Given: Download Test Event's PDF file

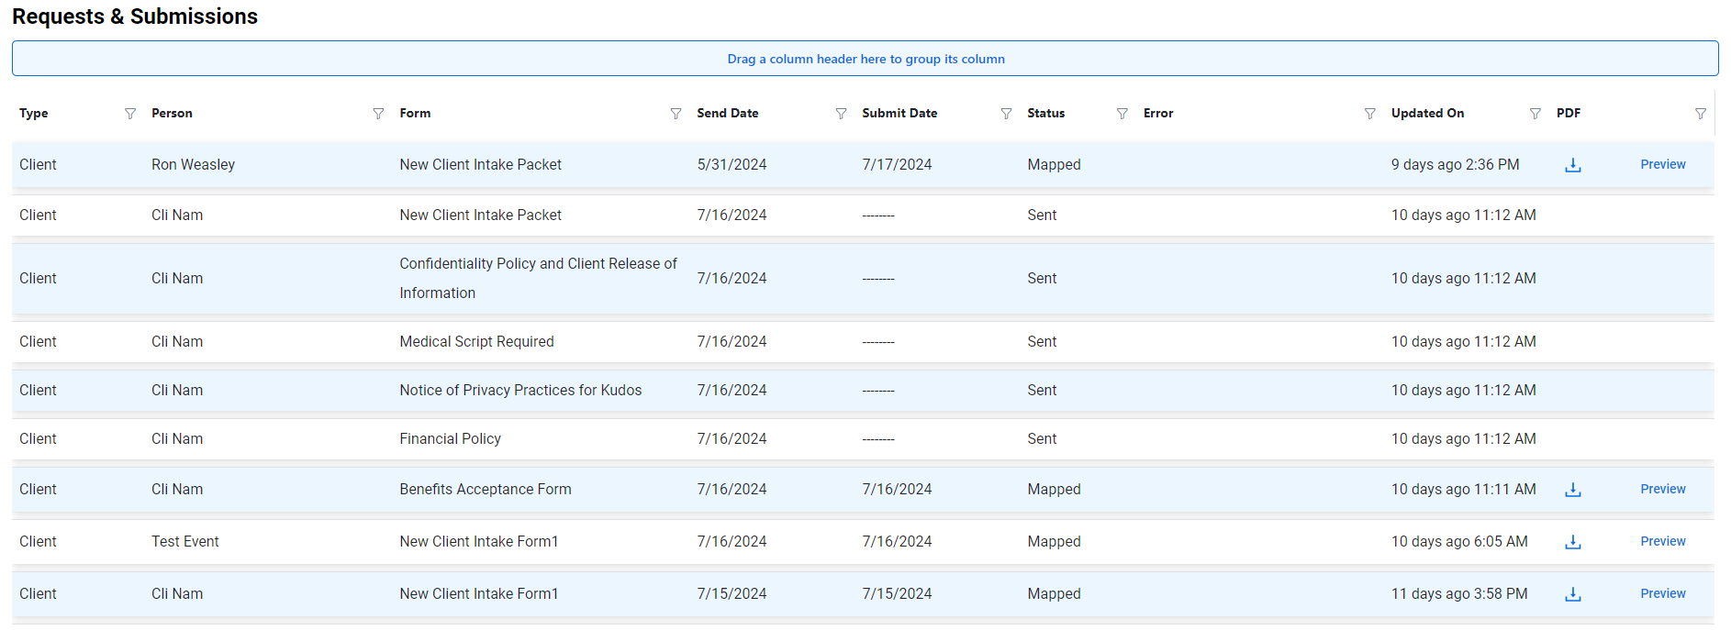Looking at the screenshot, I should tap(1572, 542).
